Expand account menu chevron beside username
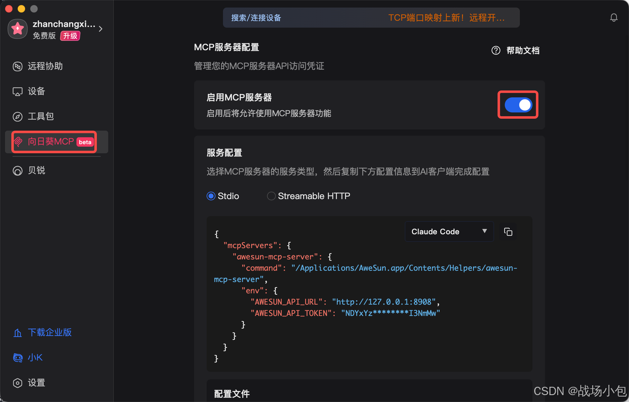Viewport: 629px width, 402px height. click(x=101, y=29)
